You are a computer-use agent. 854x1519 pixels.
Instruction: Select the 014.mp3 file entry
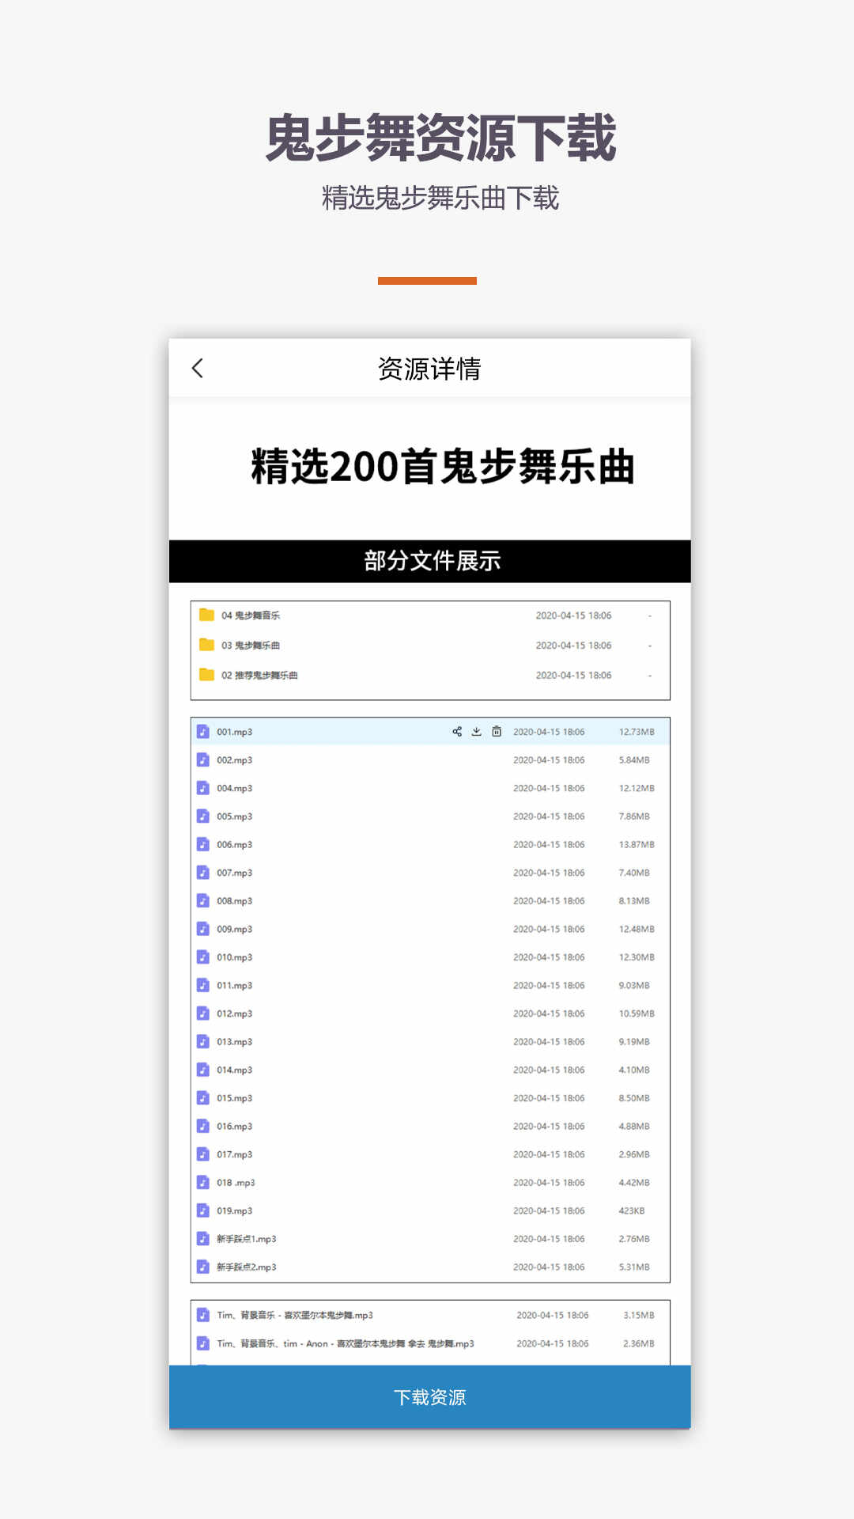[x=235, y=1070]
